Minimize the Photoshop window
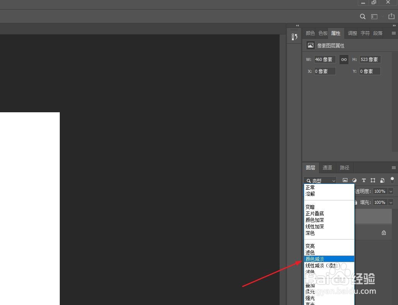 [363, 3]
